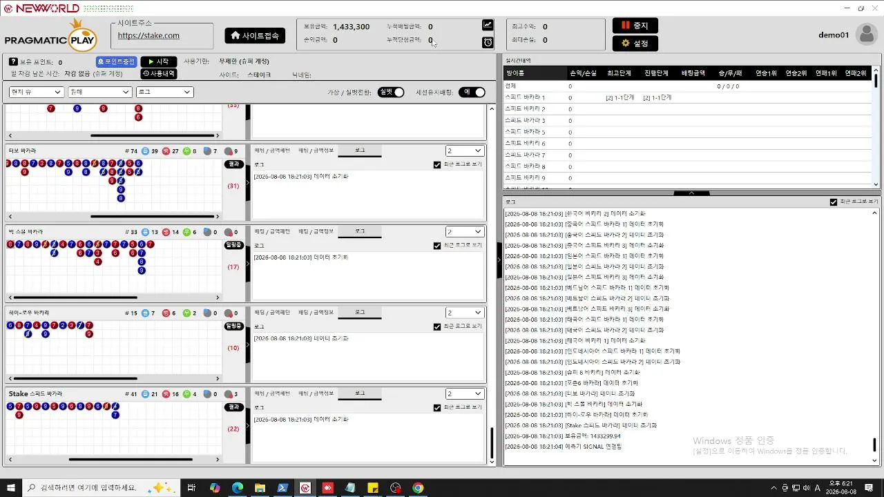Uncheck 최근 로그로 보기 in 터보 바카라 panel
884x497 pixels.
coord(437,165)
